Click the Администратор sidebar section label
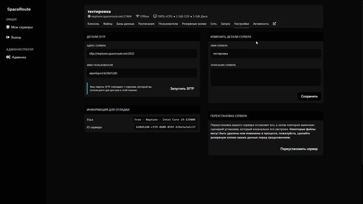The image size is (363, 204). click(20, 49)
